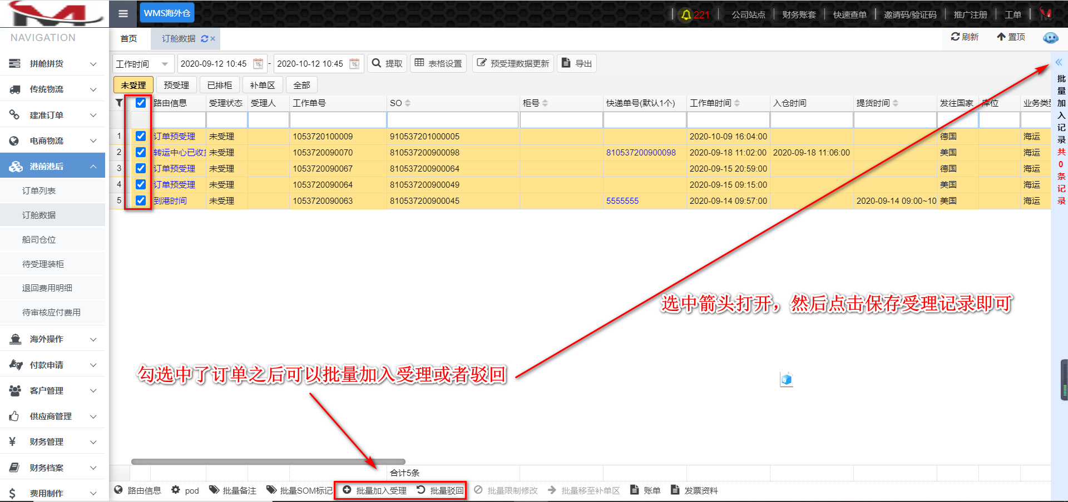
Task: Switch to the 预受理 tab
Action: click(x=176, y=85)
